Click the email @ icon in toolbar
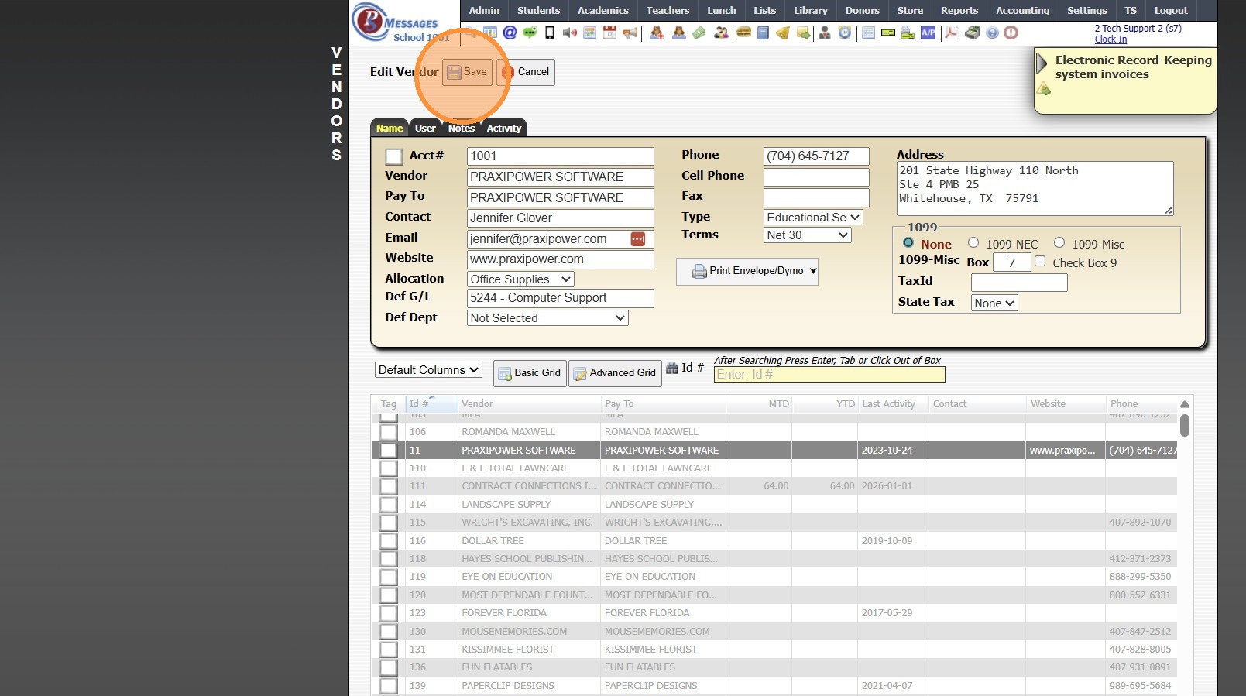 point(510,33)
